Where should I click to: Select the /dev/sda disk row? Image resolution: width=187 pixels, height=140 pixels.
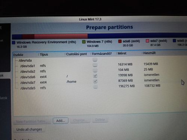[x=100, y=60]
